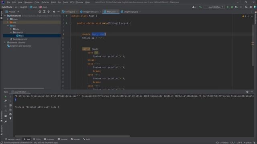Screen dimensions: 257x144
Task: Switch to the CropImage.java editor tab
Action: click(x=131, y=12)
